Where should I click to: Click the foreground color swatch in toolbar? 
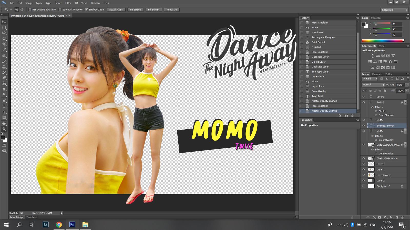pyautogui.click(x=3, y=138)
